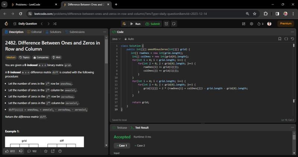Click the test result panel scrollbar

pyautogui.click(x=294, y=137)
